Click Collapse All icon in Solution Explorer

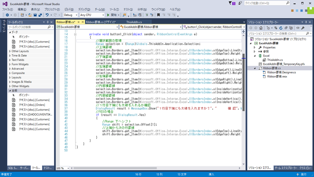pos(286,28)
